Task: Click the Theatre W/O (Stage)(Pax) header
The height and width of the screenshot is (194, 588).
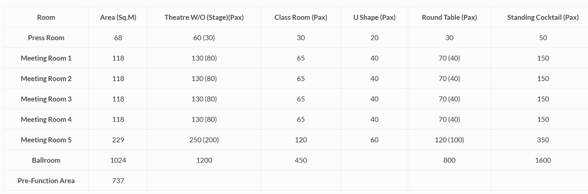Action: [x=204, y=17]
